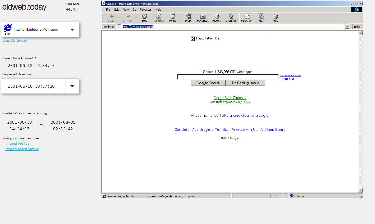The height and width of the screenshot is (224, 375).
Task: Click the Google window title icon
Action: point(103,3)
